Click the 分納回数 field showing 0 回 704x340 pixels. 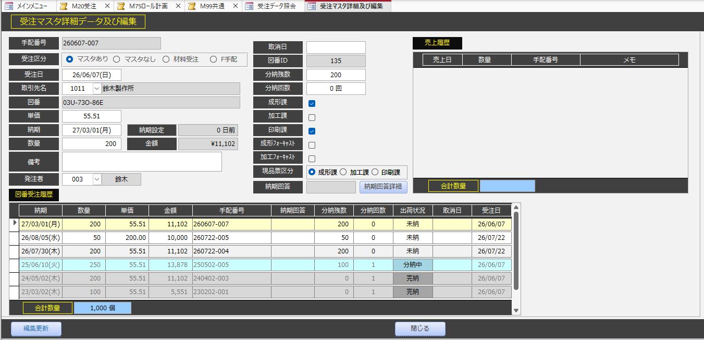pyautogui.click(x=336, y=89)
